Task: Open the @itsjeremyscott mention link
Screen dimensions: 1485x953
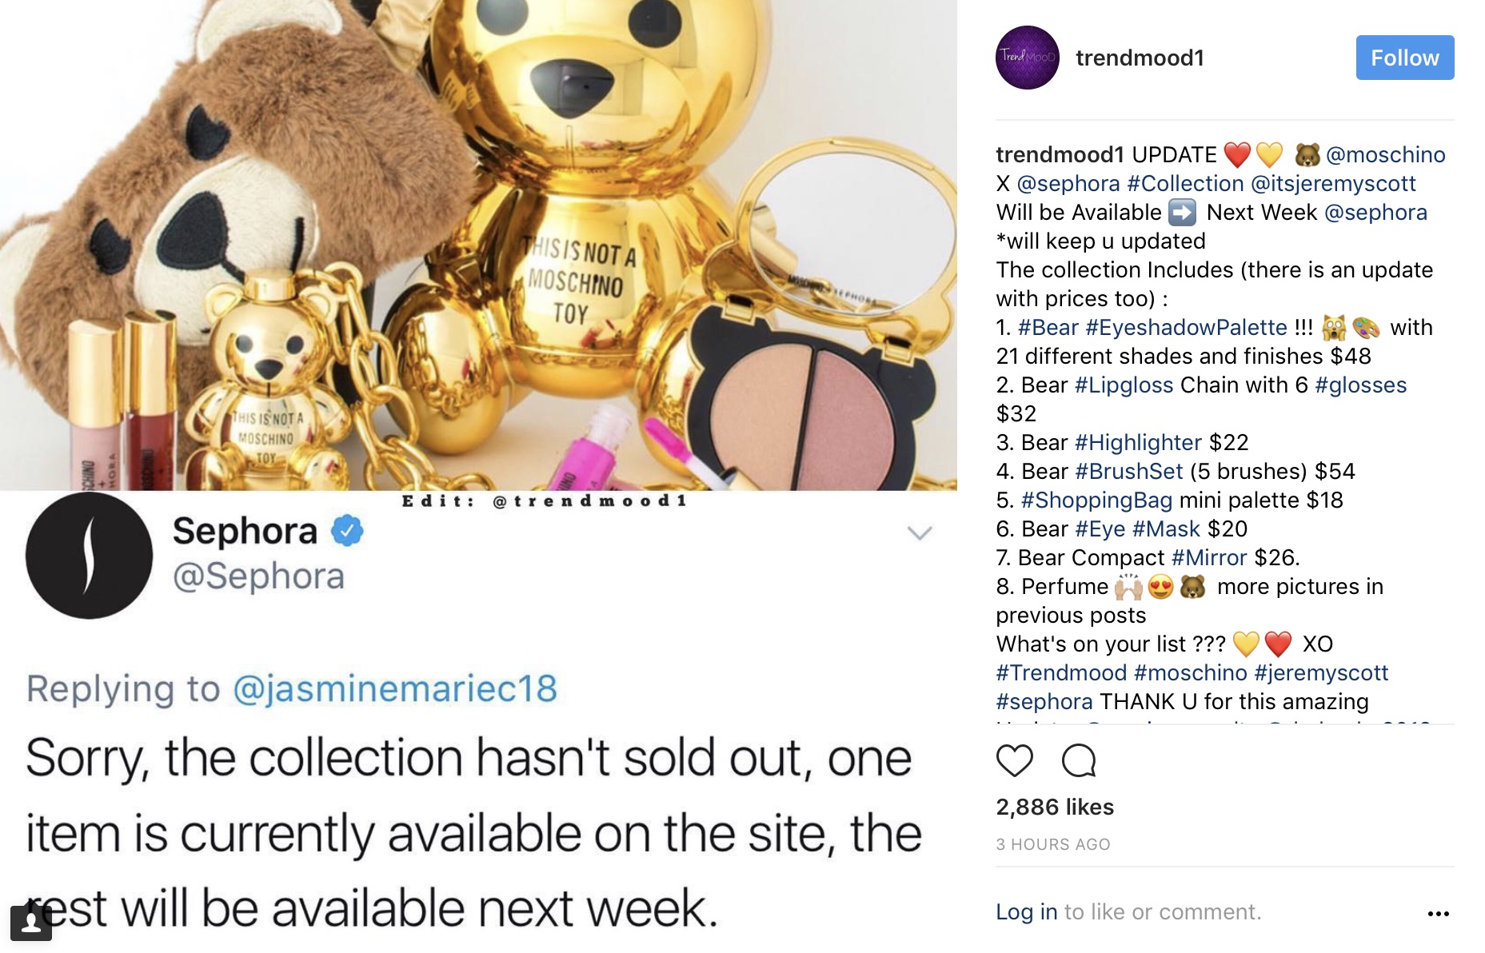Action: (1332, 183)
